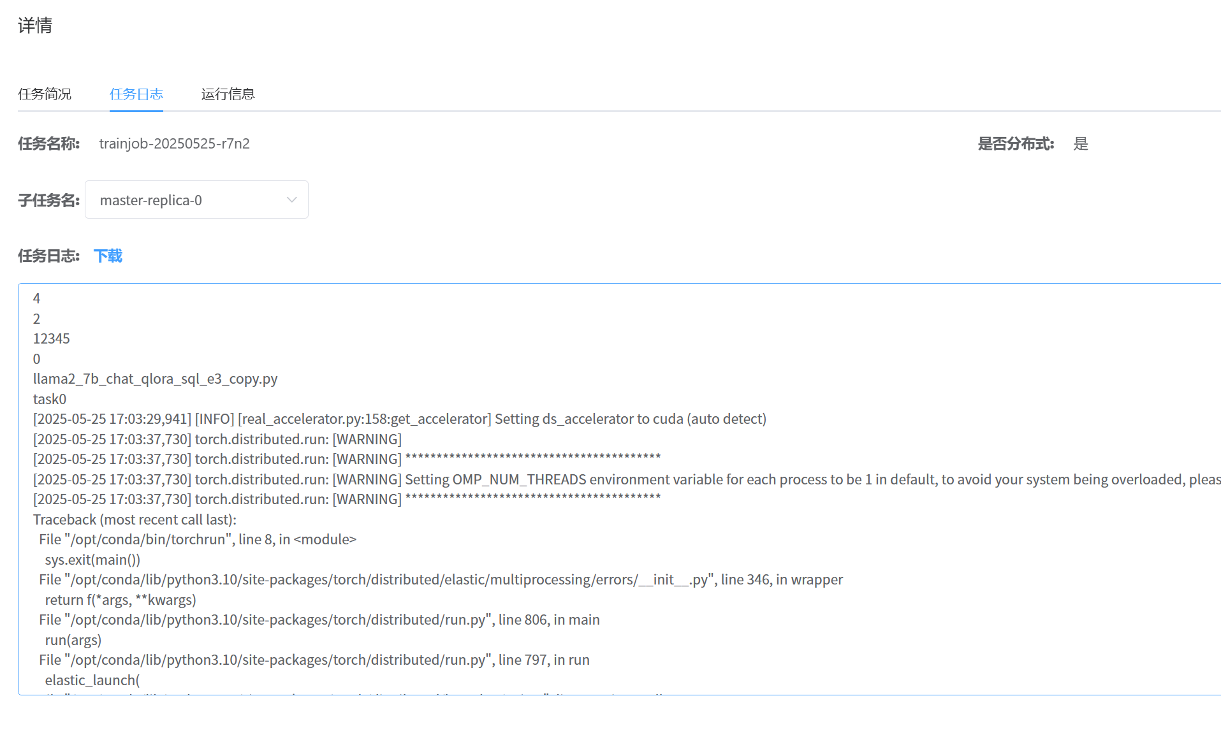Click the llama2_7b_chat_qlora_sql_e3_copy.py log line

(x=155, y=379)
